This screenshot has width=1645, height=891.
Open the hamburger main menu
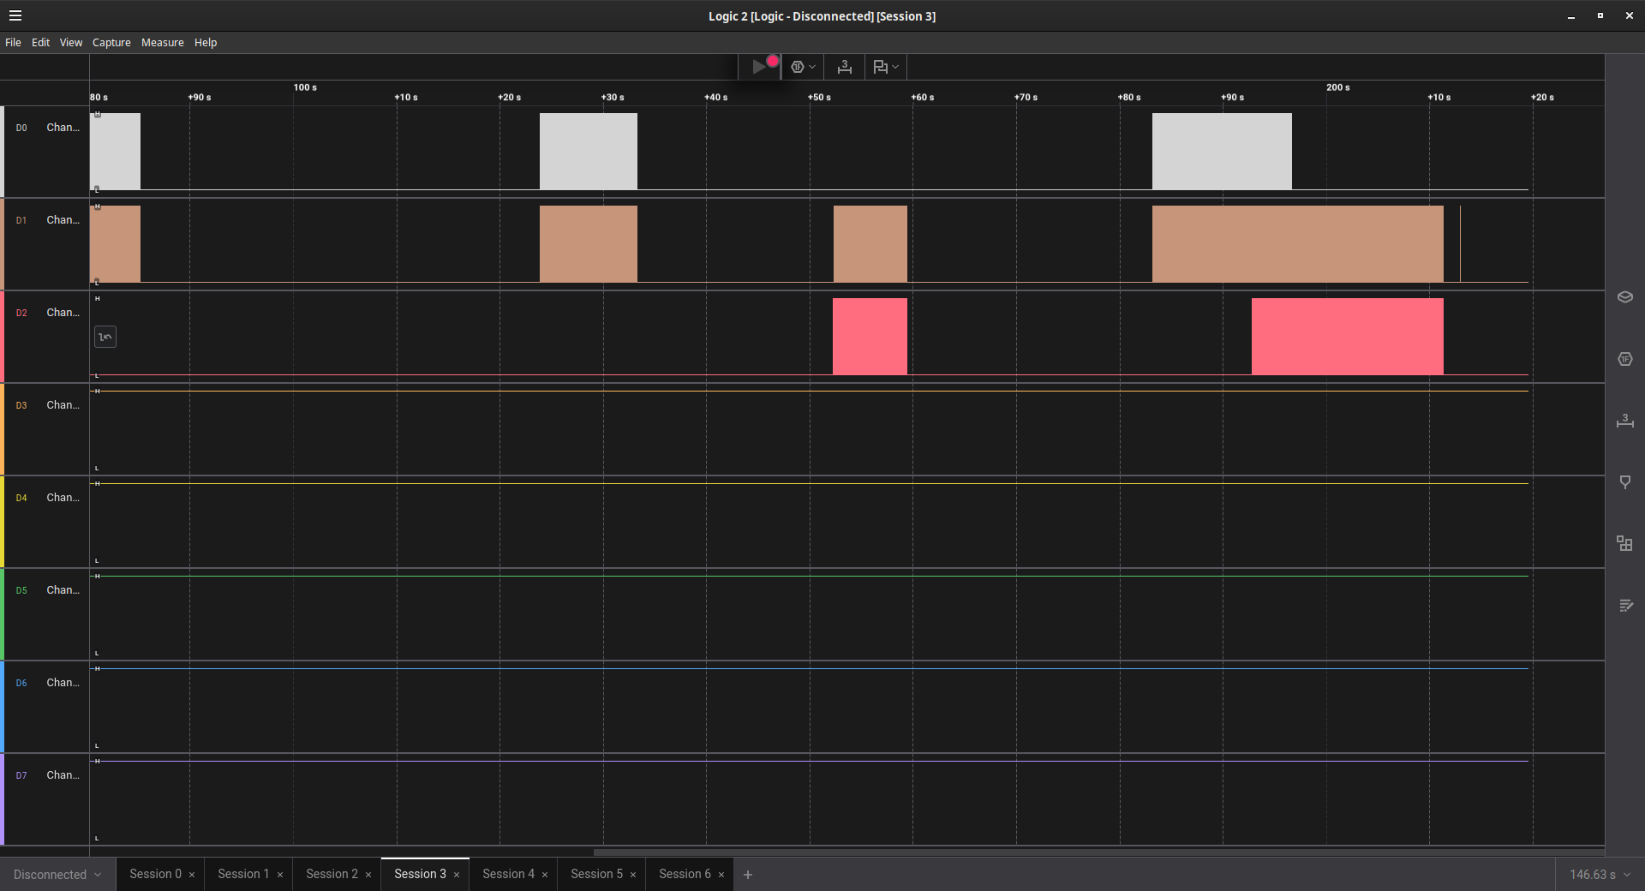[15, 15]
